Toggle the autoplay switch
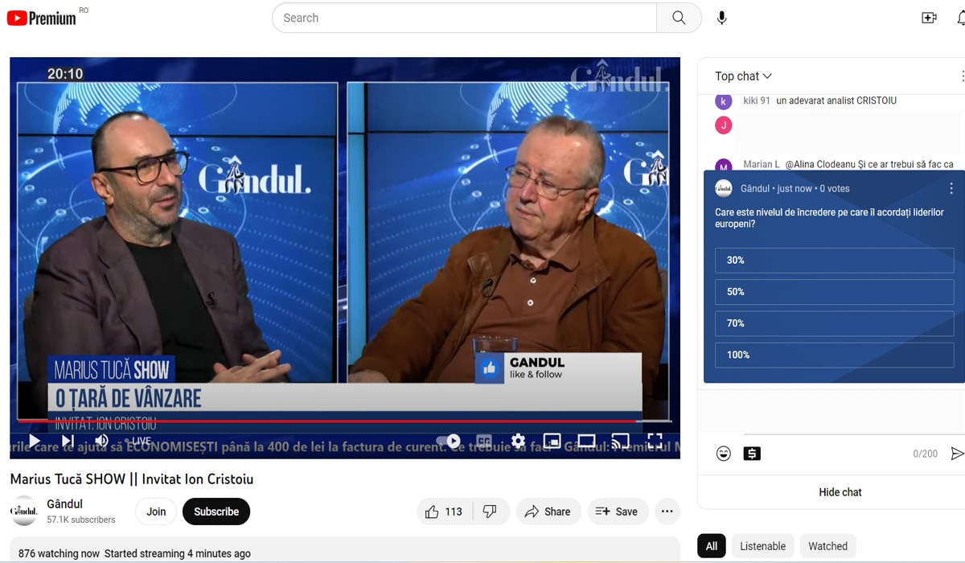 point(449,441)
